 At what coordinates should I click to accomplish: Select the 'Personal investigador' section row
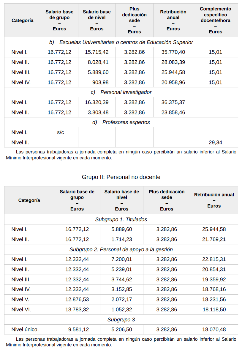(121, 92)
